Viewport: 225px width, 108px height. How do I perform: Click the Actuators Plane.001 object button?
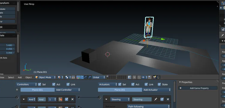(x=120, y=90)
